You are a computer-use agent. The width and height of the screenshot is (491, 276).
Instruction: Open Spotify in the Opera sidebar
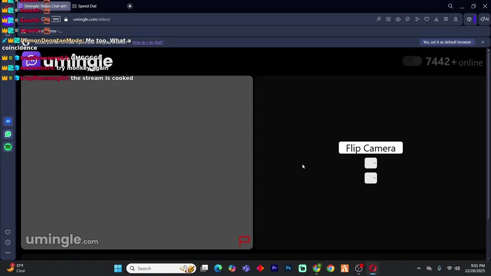point(8,147)
